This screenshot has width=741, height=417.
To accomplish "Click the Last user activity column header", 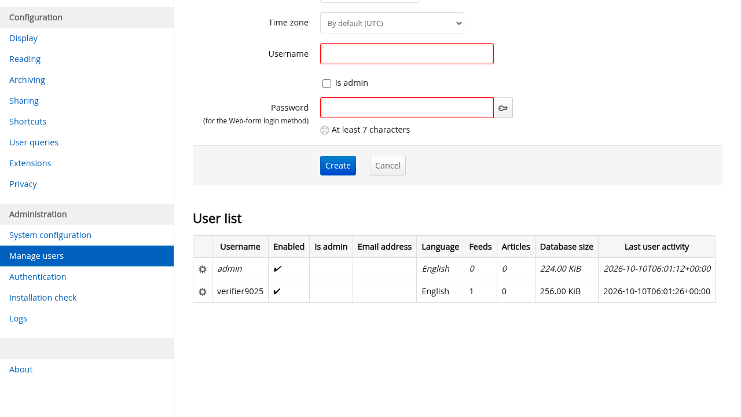I will pos(656,247).
